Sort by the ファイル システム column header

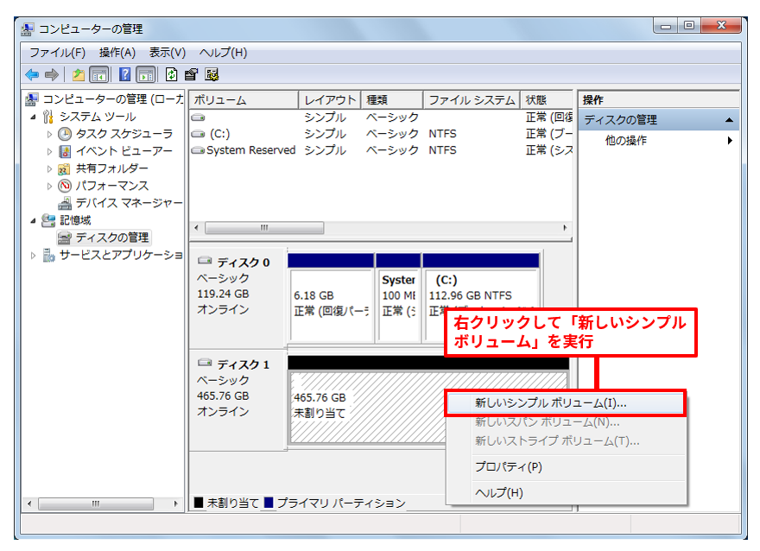pos(472,100)
